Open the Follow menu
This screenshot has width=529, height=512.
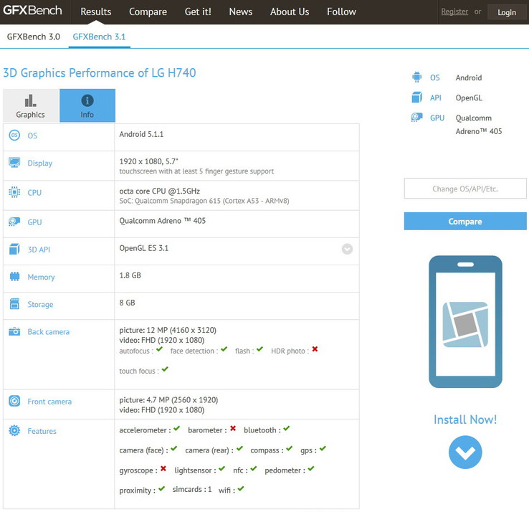[341, 11]
